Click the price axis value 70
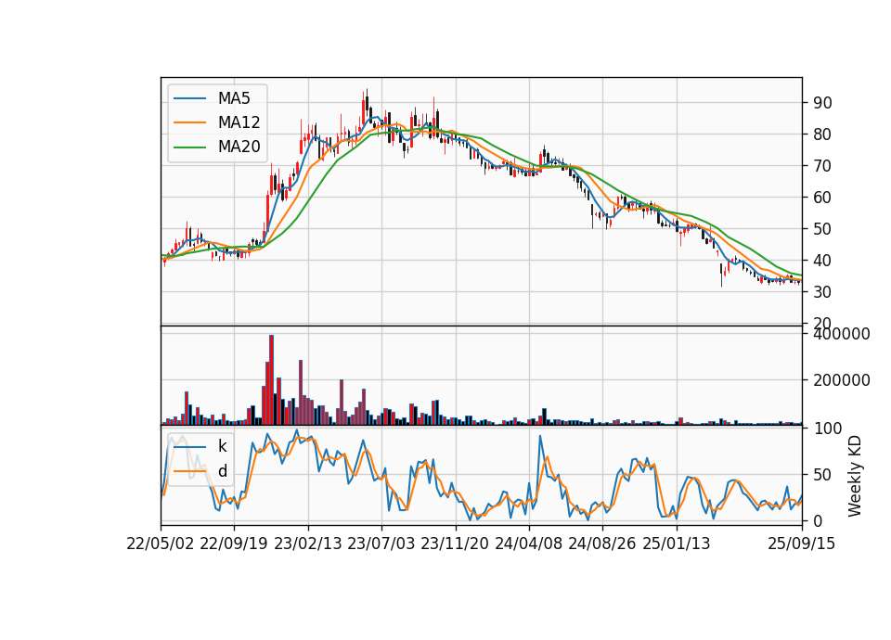The width and height of the screenshot is (891, 640). pos(823,166)
